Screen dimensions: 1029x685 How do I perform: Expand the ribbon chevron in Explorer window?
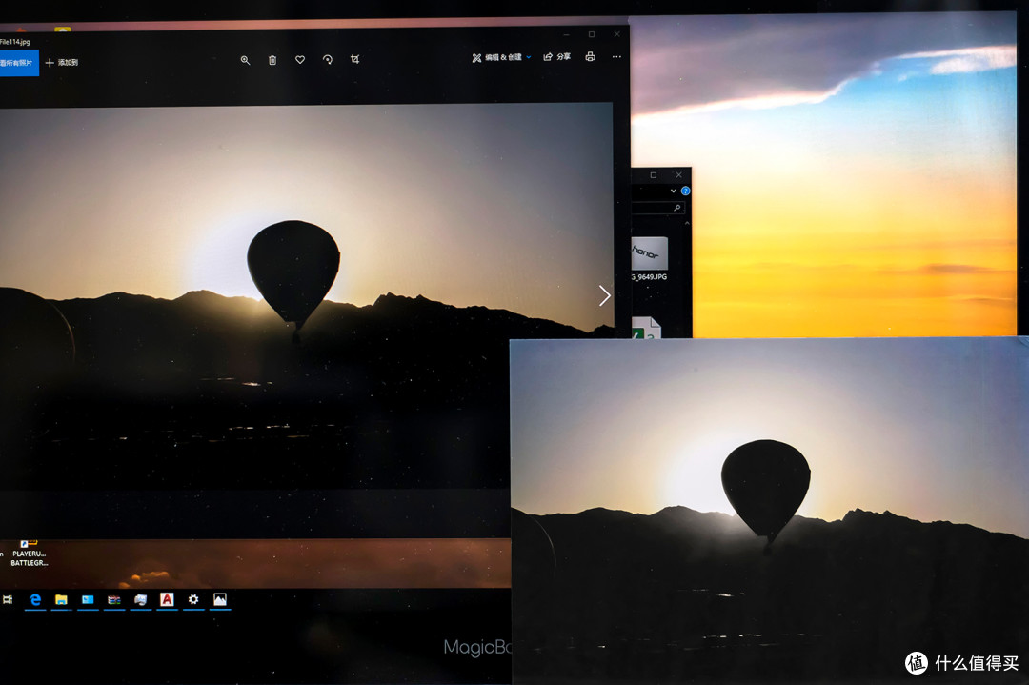(674, 191)
